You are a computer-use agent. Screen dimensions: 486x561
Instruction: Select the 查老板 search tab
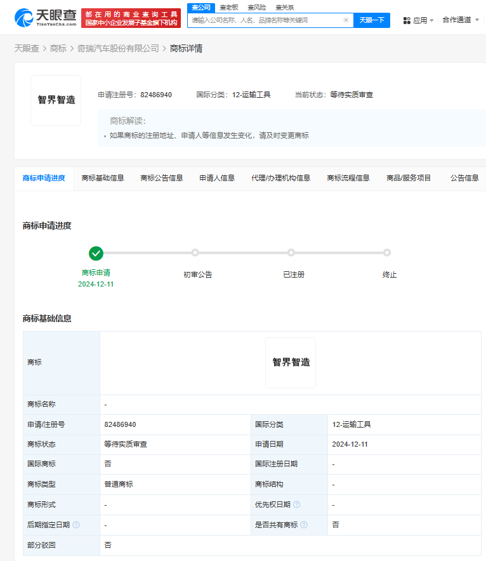[228, 8]
